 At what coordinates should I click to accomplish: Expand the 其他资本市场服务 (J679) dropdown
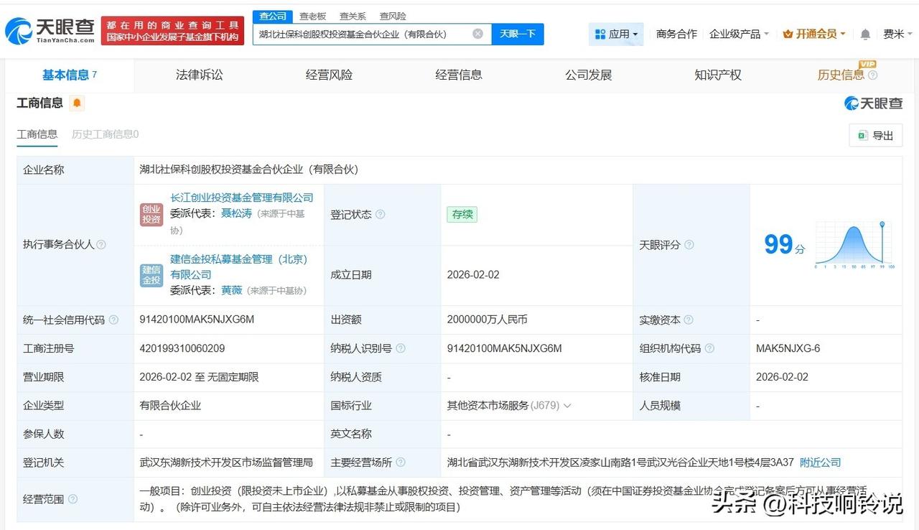click(x=567, y=405)
